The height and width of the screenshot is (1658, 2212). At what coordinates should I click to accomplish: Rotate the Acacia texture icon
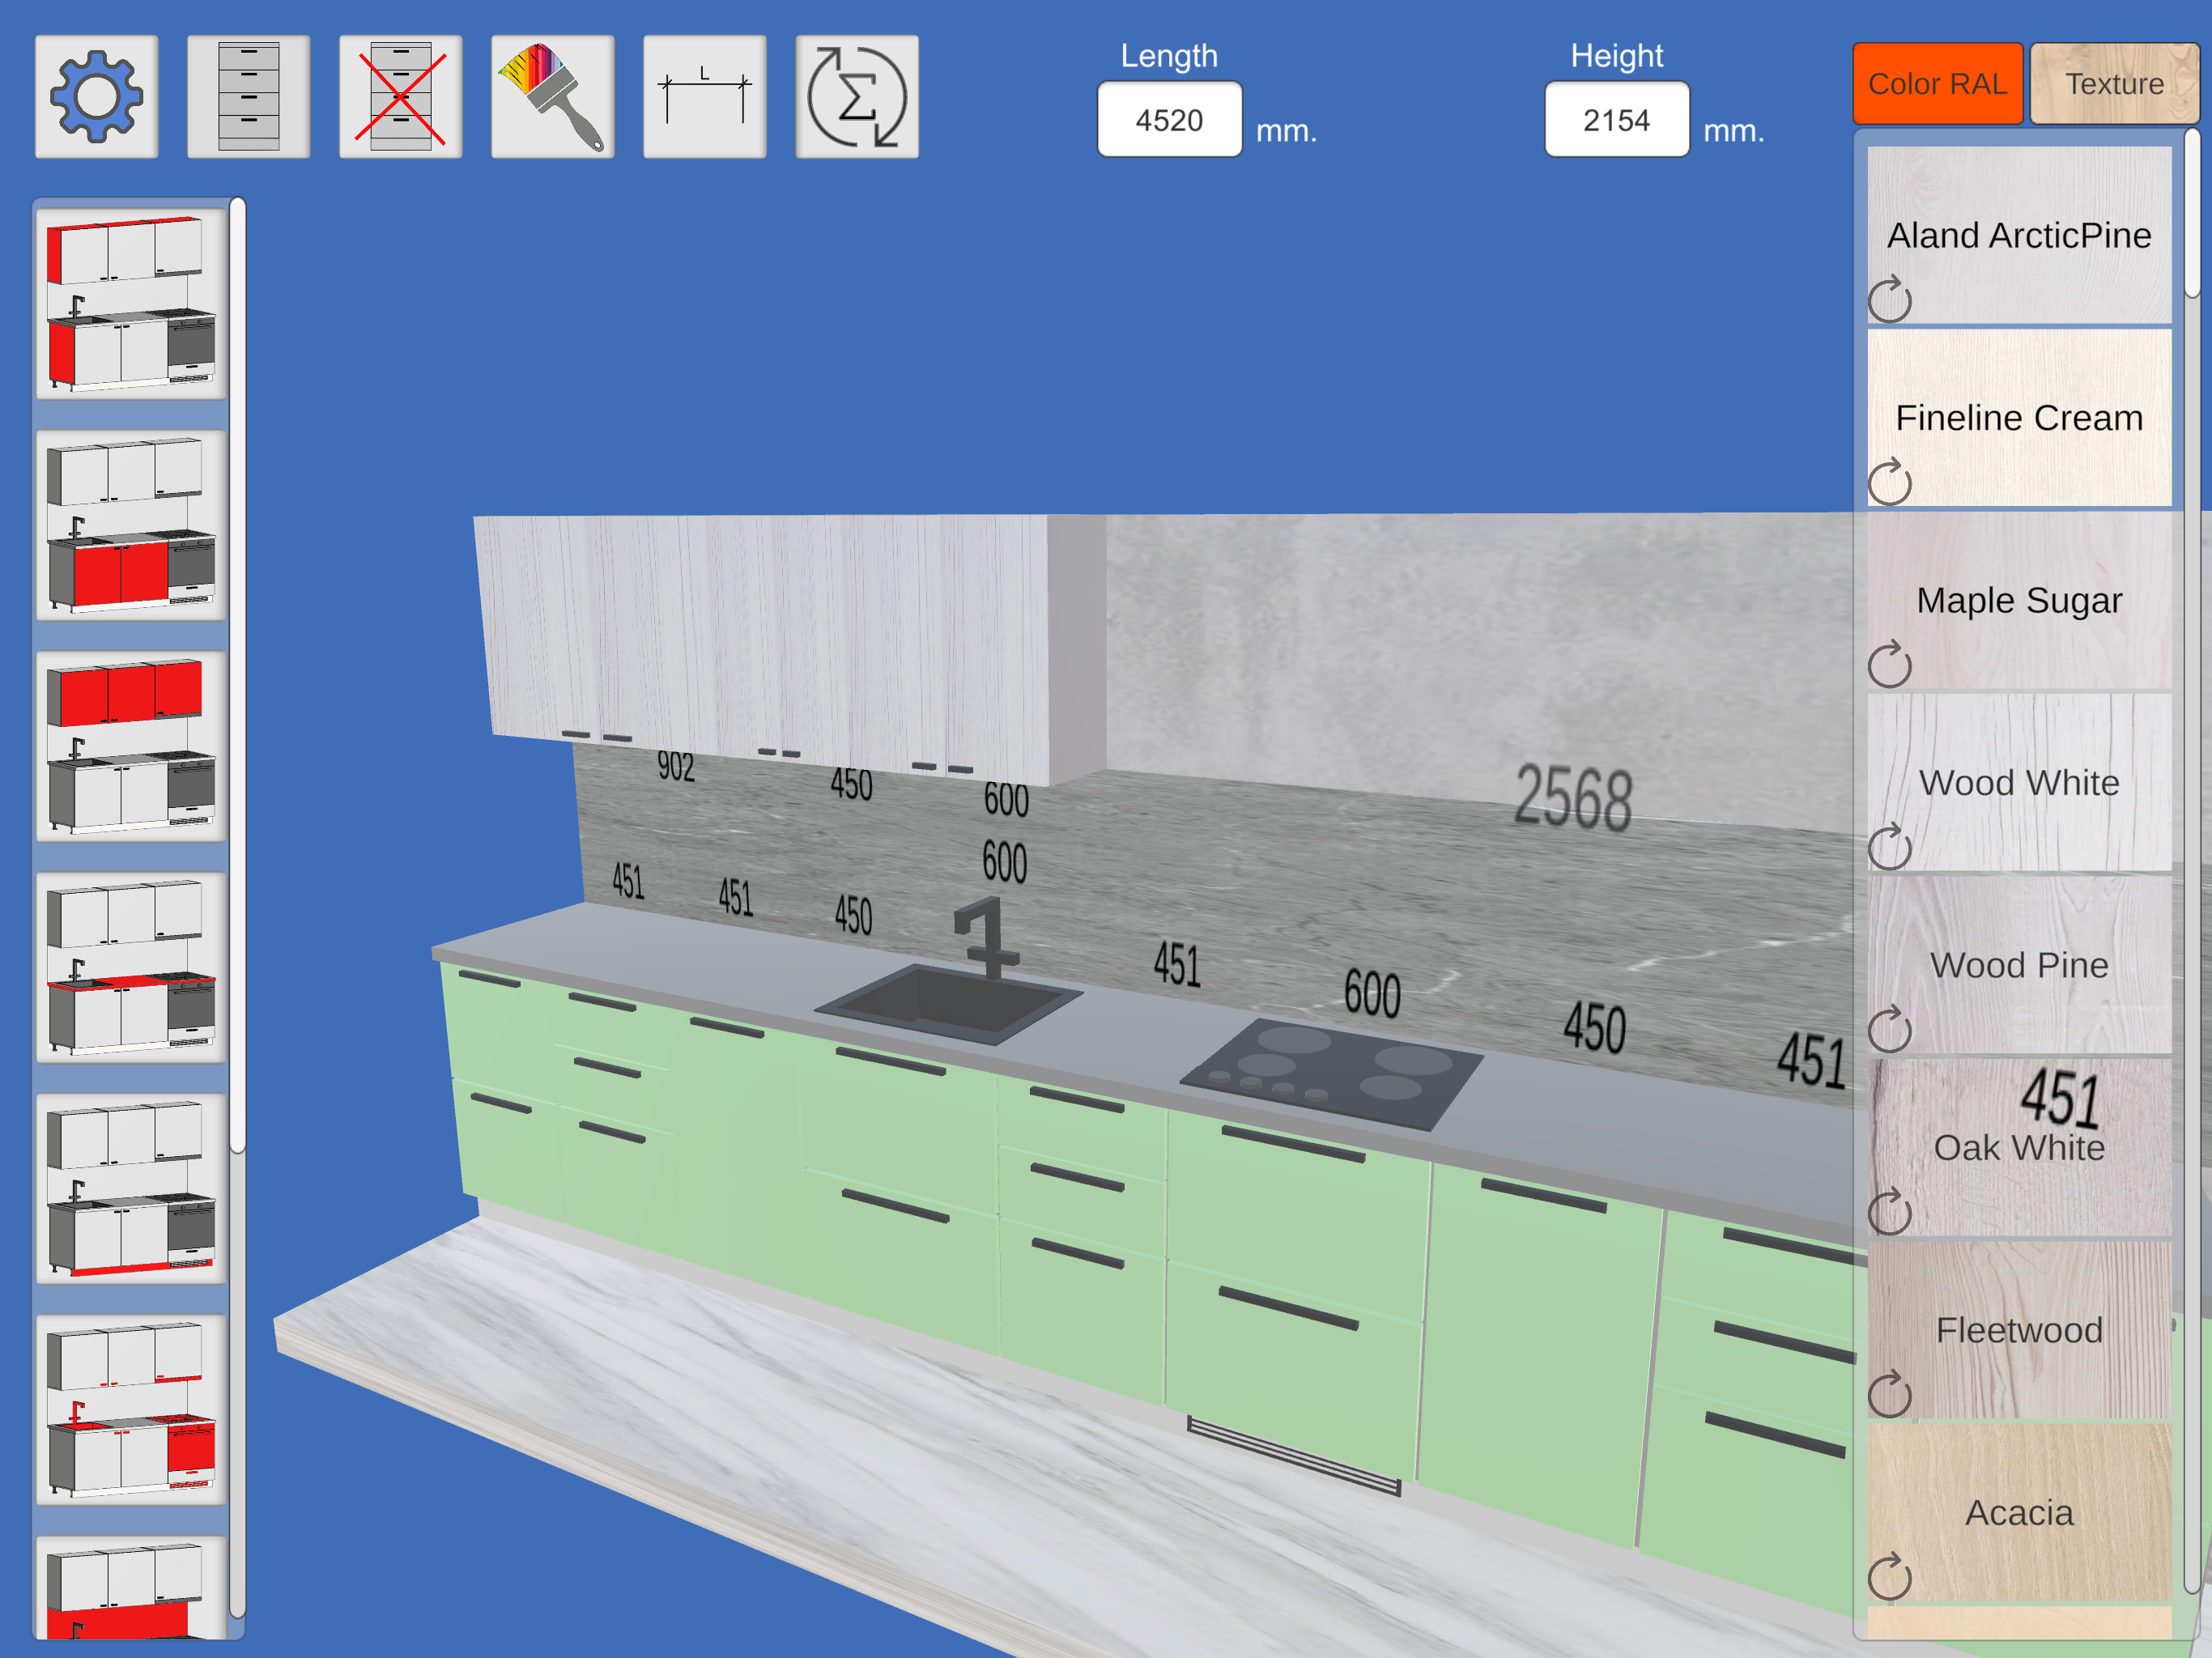[1890, 1577]
